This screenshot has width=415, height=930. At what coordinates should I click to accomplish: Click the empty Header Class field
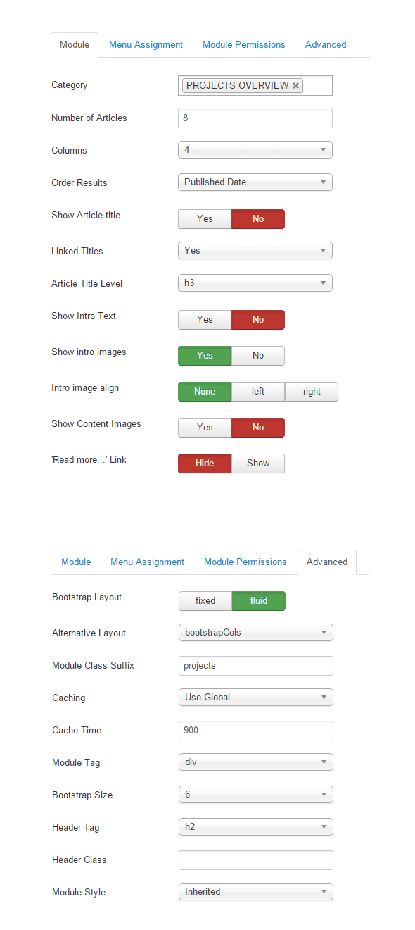point(256,860)
